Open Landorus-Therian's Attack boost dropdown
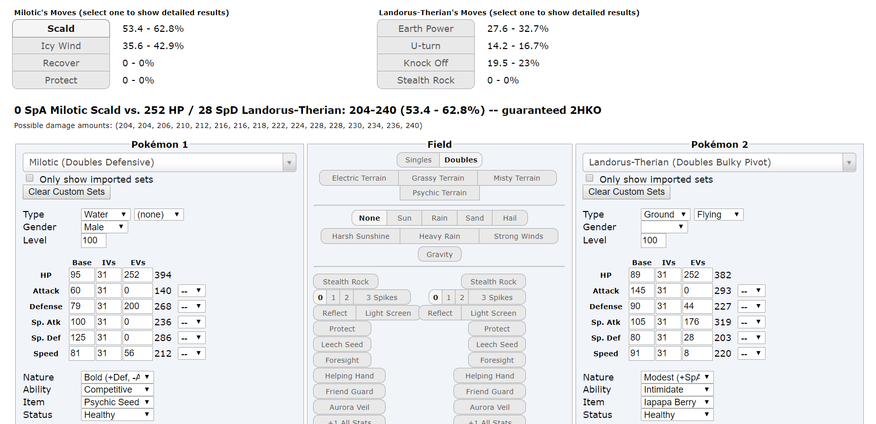 point(751,291)
